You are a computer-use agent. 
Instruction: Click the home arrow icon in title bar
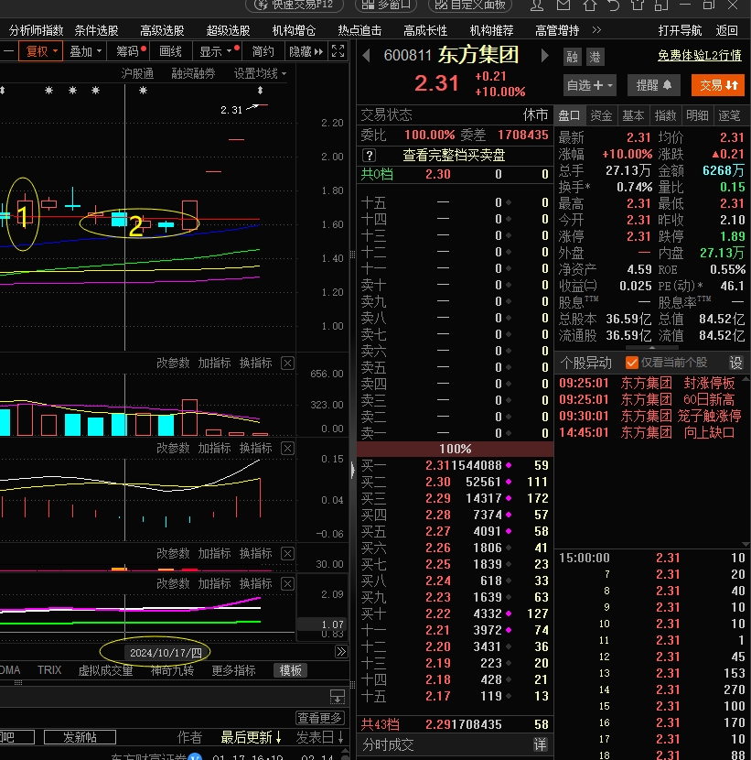coord(589,5)
